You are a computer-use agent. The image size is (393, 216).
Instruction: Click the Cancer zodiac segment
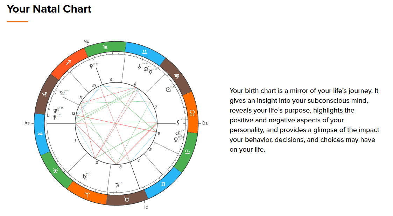tap(188, 152)
